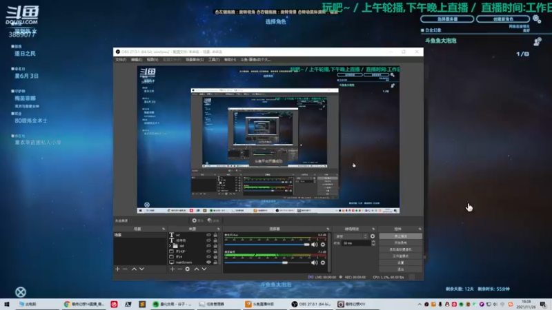The width and height of the screenshot is (552, 310).
Task: Add a new source with the plus icon
Action: point(172,269)
